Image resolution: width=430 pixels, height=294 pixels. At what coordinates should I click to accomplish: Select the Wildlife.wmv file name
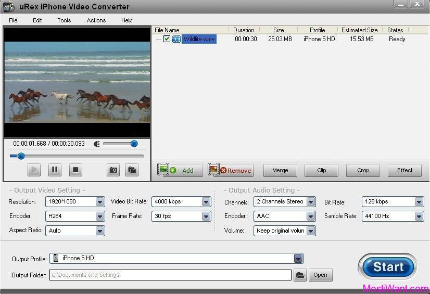(x=199, y=39)
